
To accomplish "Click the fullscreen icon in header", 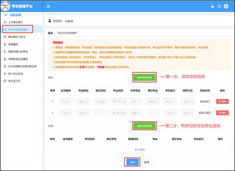I will click(219, 6).
